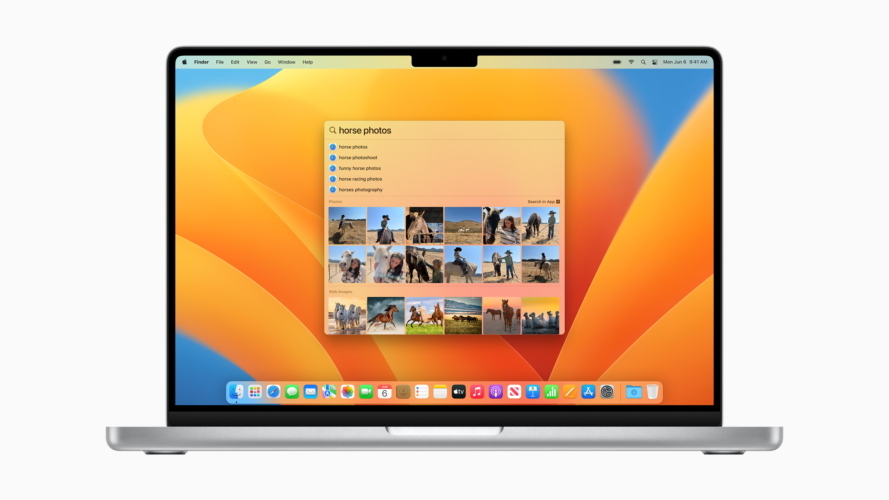Viewport: 889px width, 500px height.
Task: Open Launchpad from the Dock
Action: pos(255,392)
